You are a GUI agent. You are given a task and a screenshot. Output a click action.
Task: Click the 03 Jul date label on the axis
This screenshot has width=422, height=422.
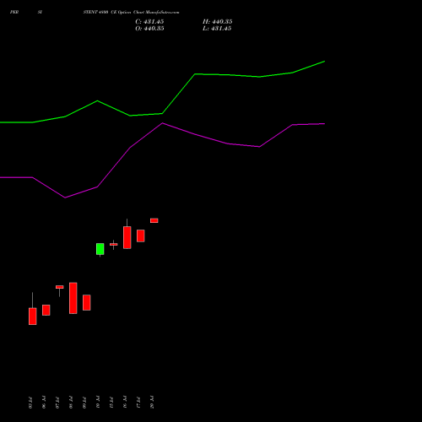coord(30,403)
